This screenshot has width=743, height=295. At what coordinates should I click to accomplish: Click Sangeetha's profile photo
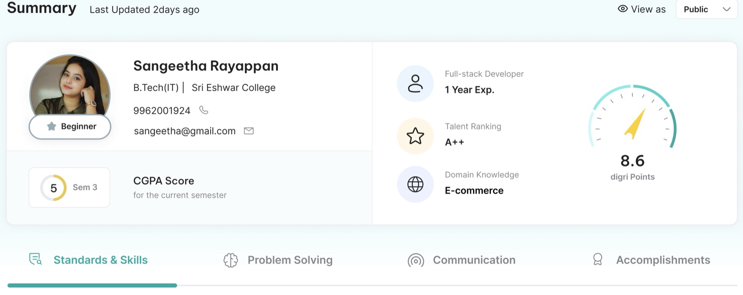click(70, 85)
